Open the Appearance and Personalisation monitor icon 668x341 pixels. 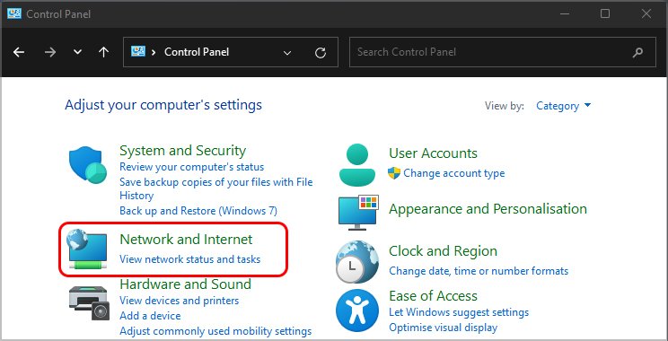(x=358, y=213)
